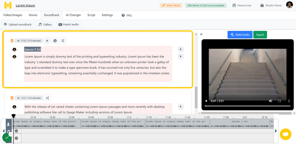Play the 31.0 seconds block audio
Image resolution: width=296 pixels, height=144 pixels.
tap(47, 41)
